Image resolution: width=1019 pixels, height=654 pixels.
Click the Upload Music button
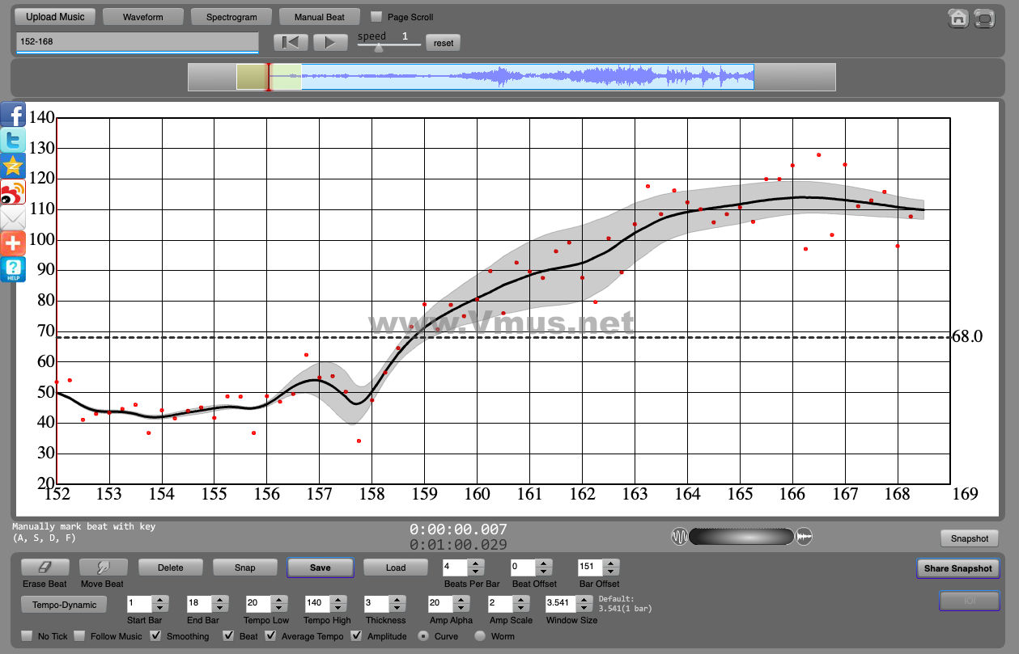click(x=55, y=17)
